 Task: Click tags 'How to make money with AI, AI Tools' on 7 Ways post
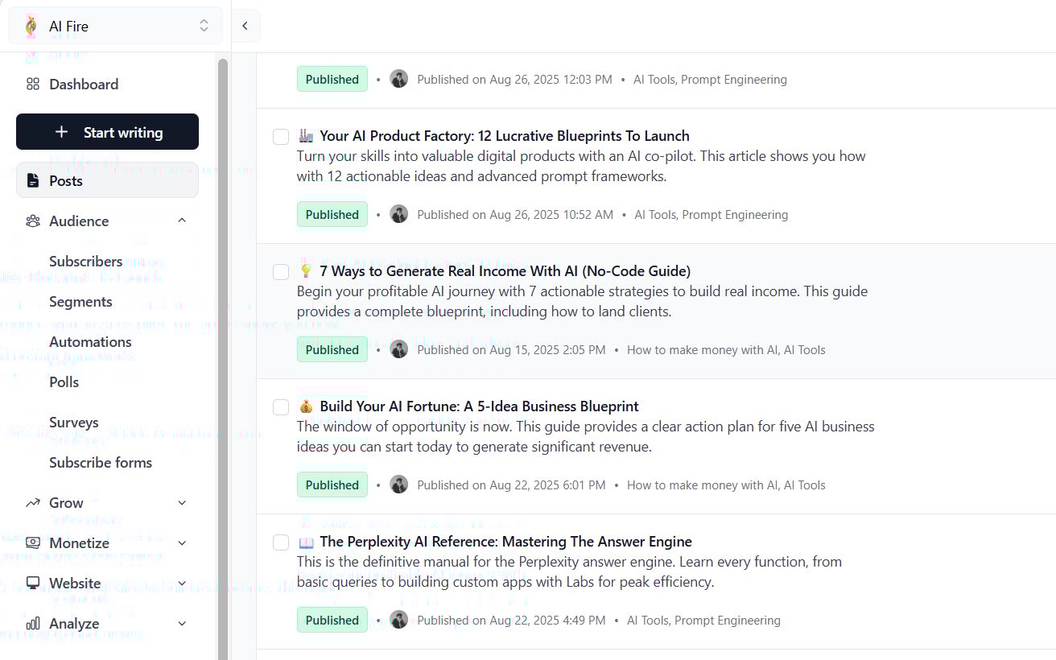[x=726, y=349]
